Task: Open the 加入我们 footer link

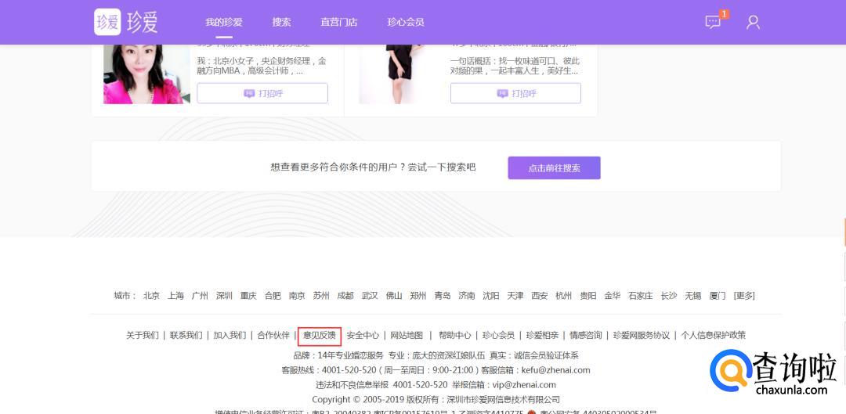Action: (230, 335)
